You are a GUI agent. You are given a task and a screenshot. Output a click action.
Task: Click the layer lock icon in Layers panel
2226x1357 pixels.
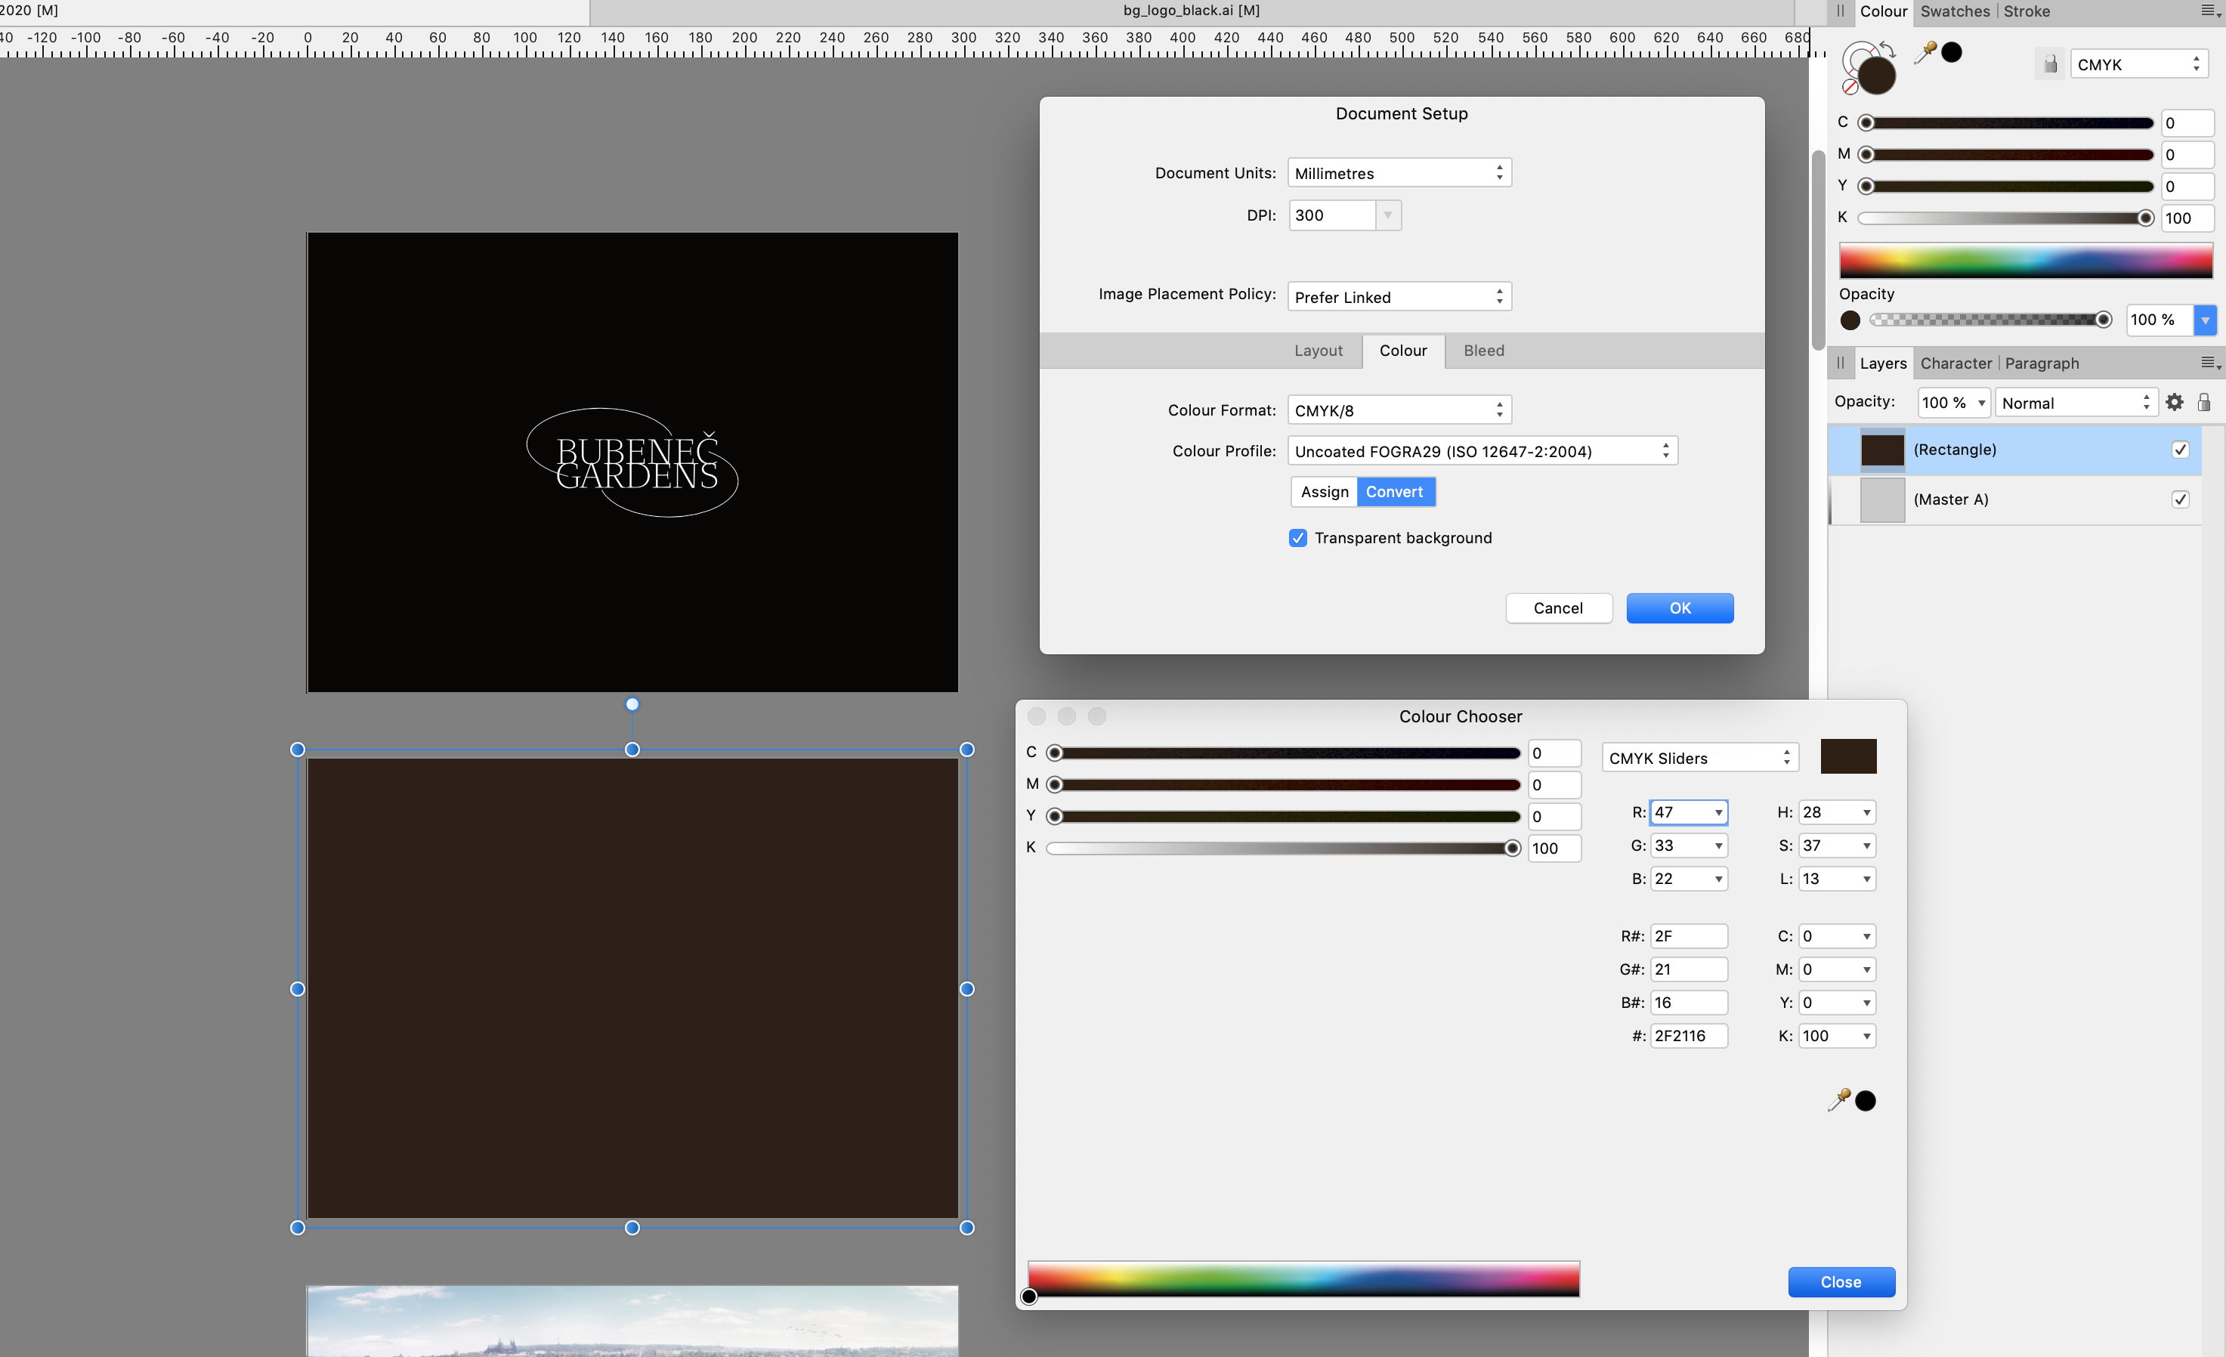pos(2204,403)
